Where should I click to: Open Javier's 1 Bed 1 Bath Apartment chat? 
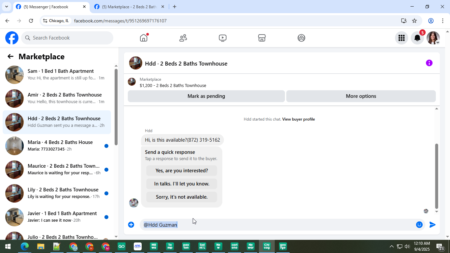tap(57, 217)
